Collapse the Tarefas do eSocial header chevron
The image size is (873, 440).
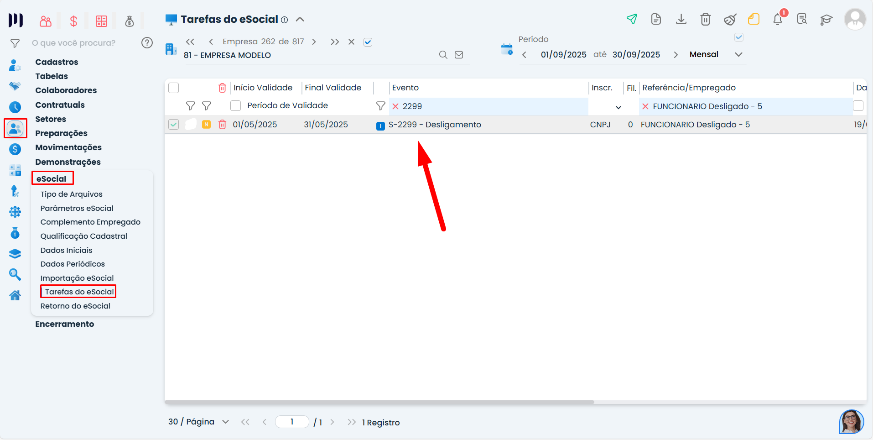pos(300,19)
